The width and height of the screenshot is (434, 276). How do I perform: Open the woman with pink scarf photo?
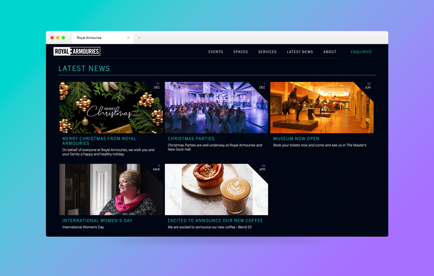tap(111, 190)
